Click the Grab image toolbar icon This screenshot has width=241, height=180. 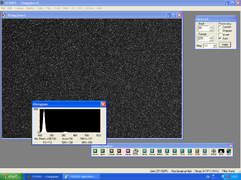(144, 151)
